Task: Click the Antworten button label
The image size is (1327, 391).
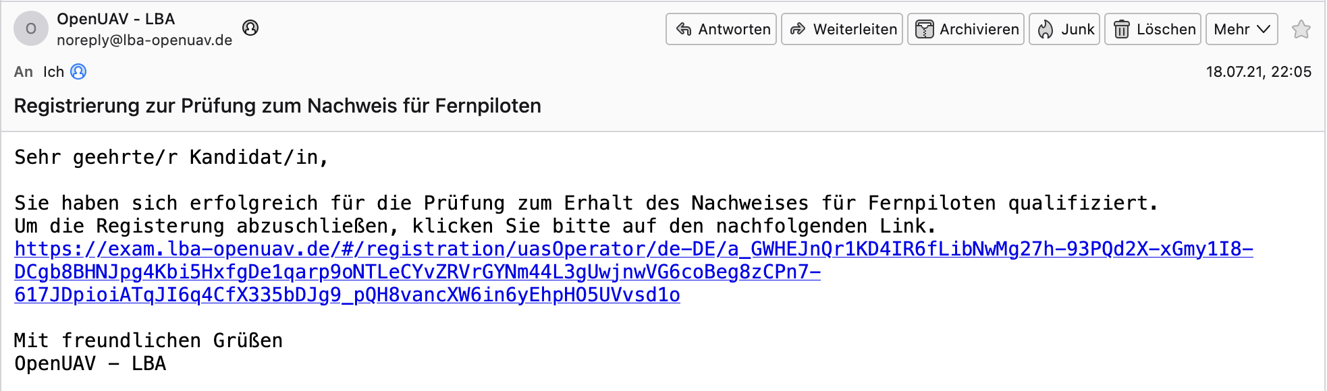Action: (x=734, y=29)
